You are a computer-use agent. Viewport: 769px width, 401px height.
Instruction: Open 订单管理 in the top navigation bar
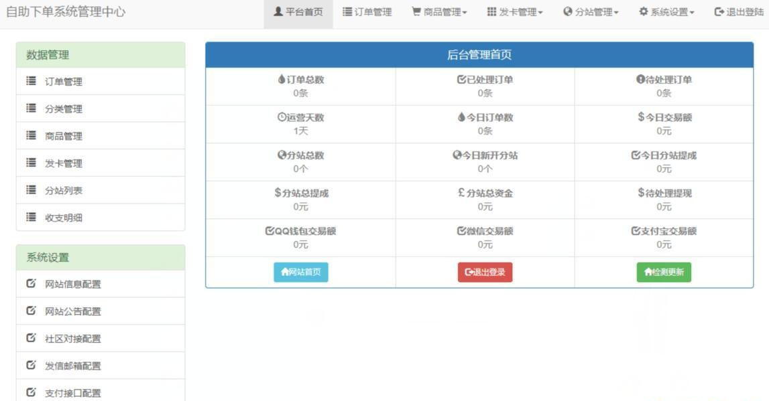click(x=367, y=12)
